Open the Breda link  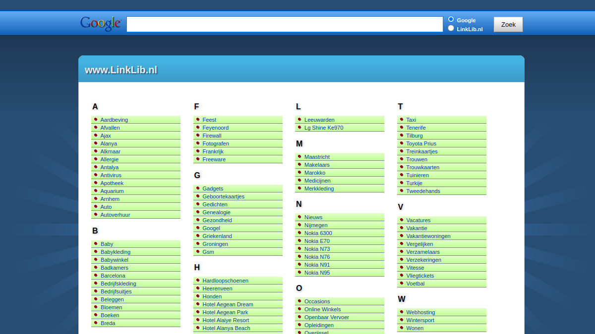(x=108, y=323)
